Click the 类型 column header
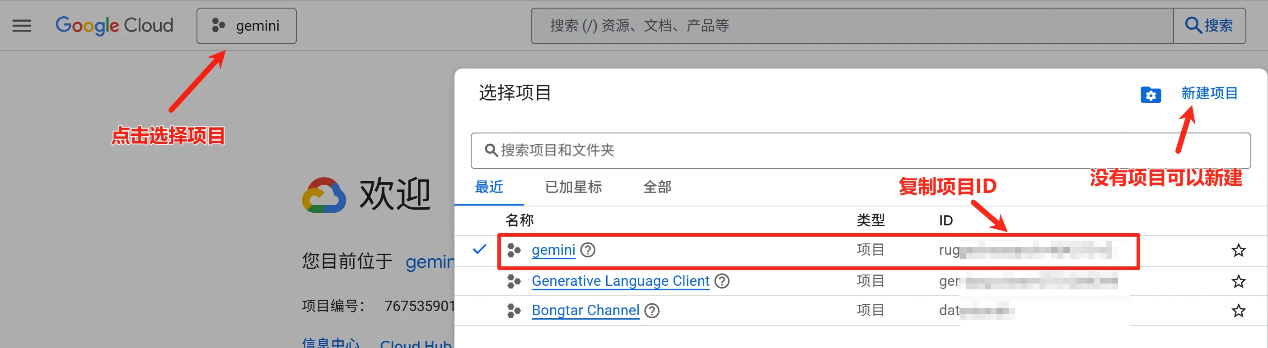 [x=870, y=220]
